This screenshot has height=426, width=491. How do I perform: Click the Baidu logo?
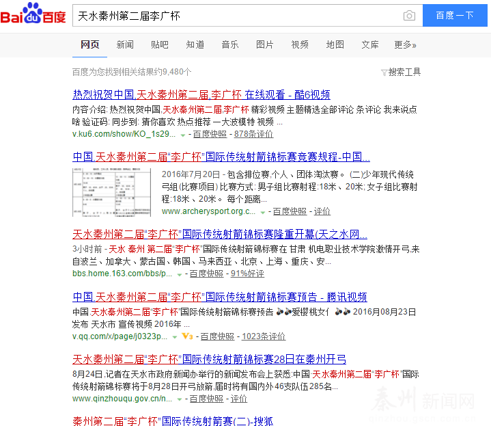pos(33,13)
